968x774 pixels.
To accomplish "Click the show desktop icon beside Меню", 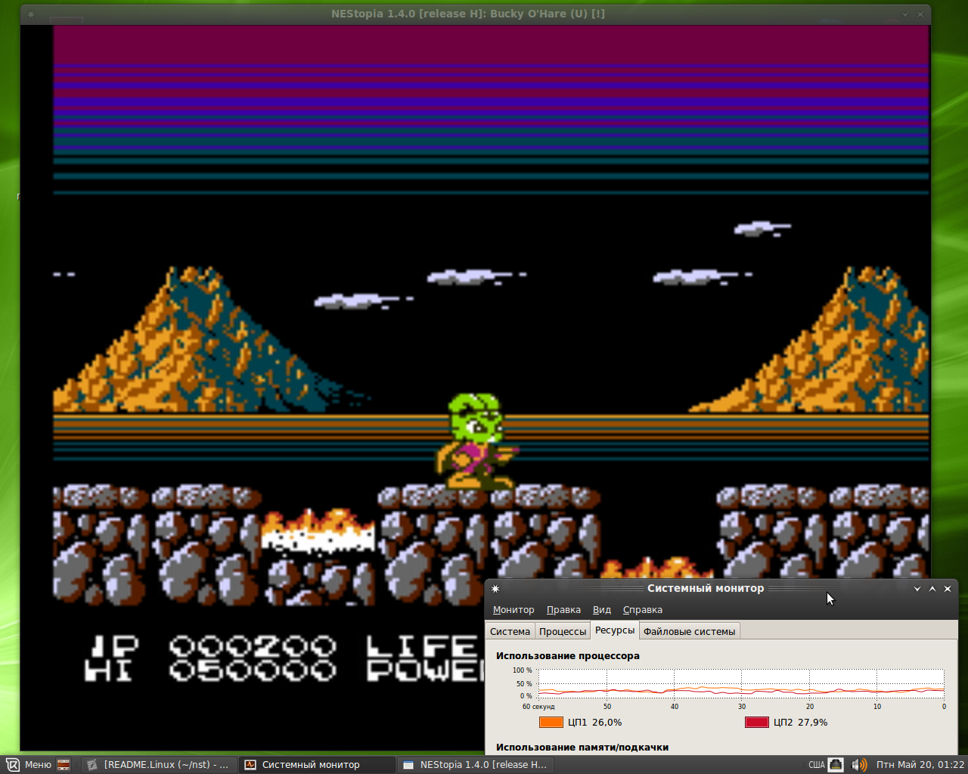I will click(64, 765).
